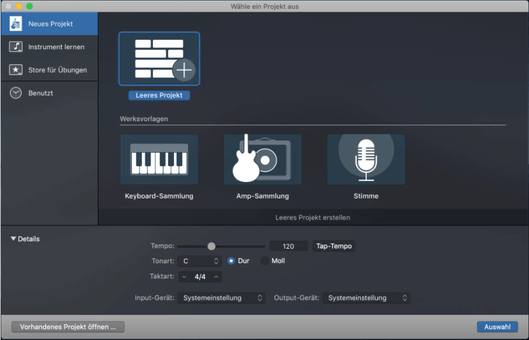529x340 pixels.
Task: Click Vorhandenes Projekt öffnen
Action: pyautogui.click(x=68, y=327)
